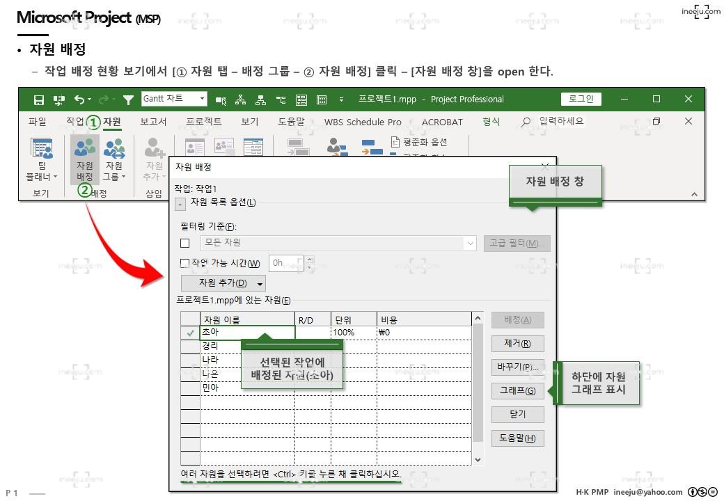
Task: Click the 그래프(G) button
Action: click(x=518, y=391)
